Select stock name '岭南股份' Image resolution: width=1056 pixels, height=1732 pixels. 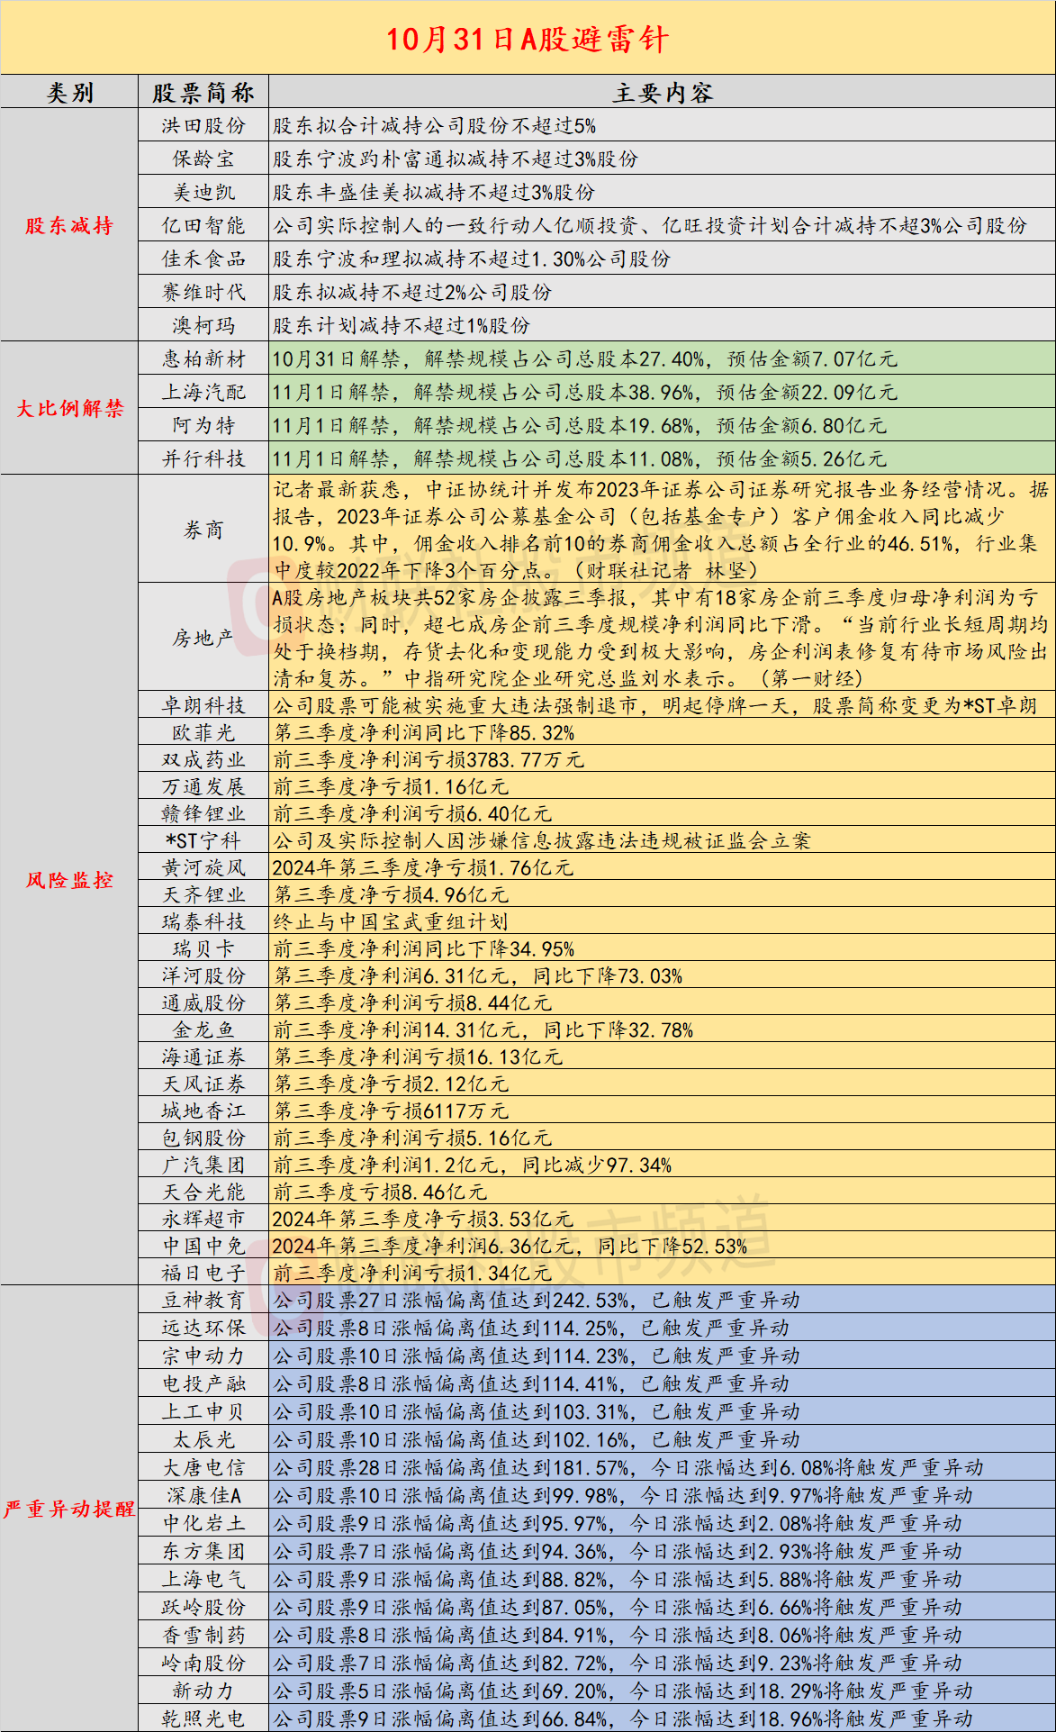pos(203,1664)
